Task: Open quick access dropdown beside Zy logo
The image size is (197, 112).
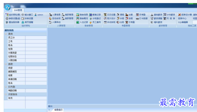Action: point(13,6)
